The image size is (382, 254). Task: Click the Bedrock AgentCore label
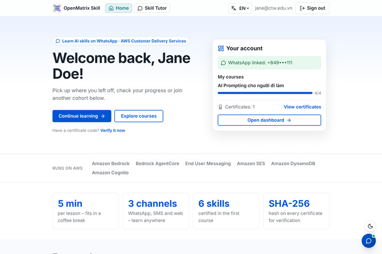[157, 164]
